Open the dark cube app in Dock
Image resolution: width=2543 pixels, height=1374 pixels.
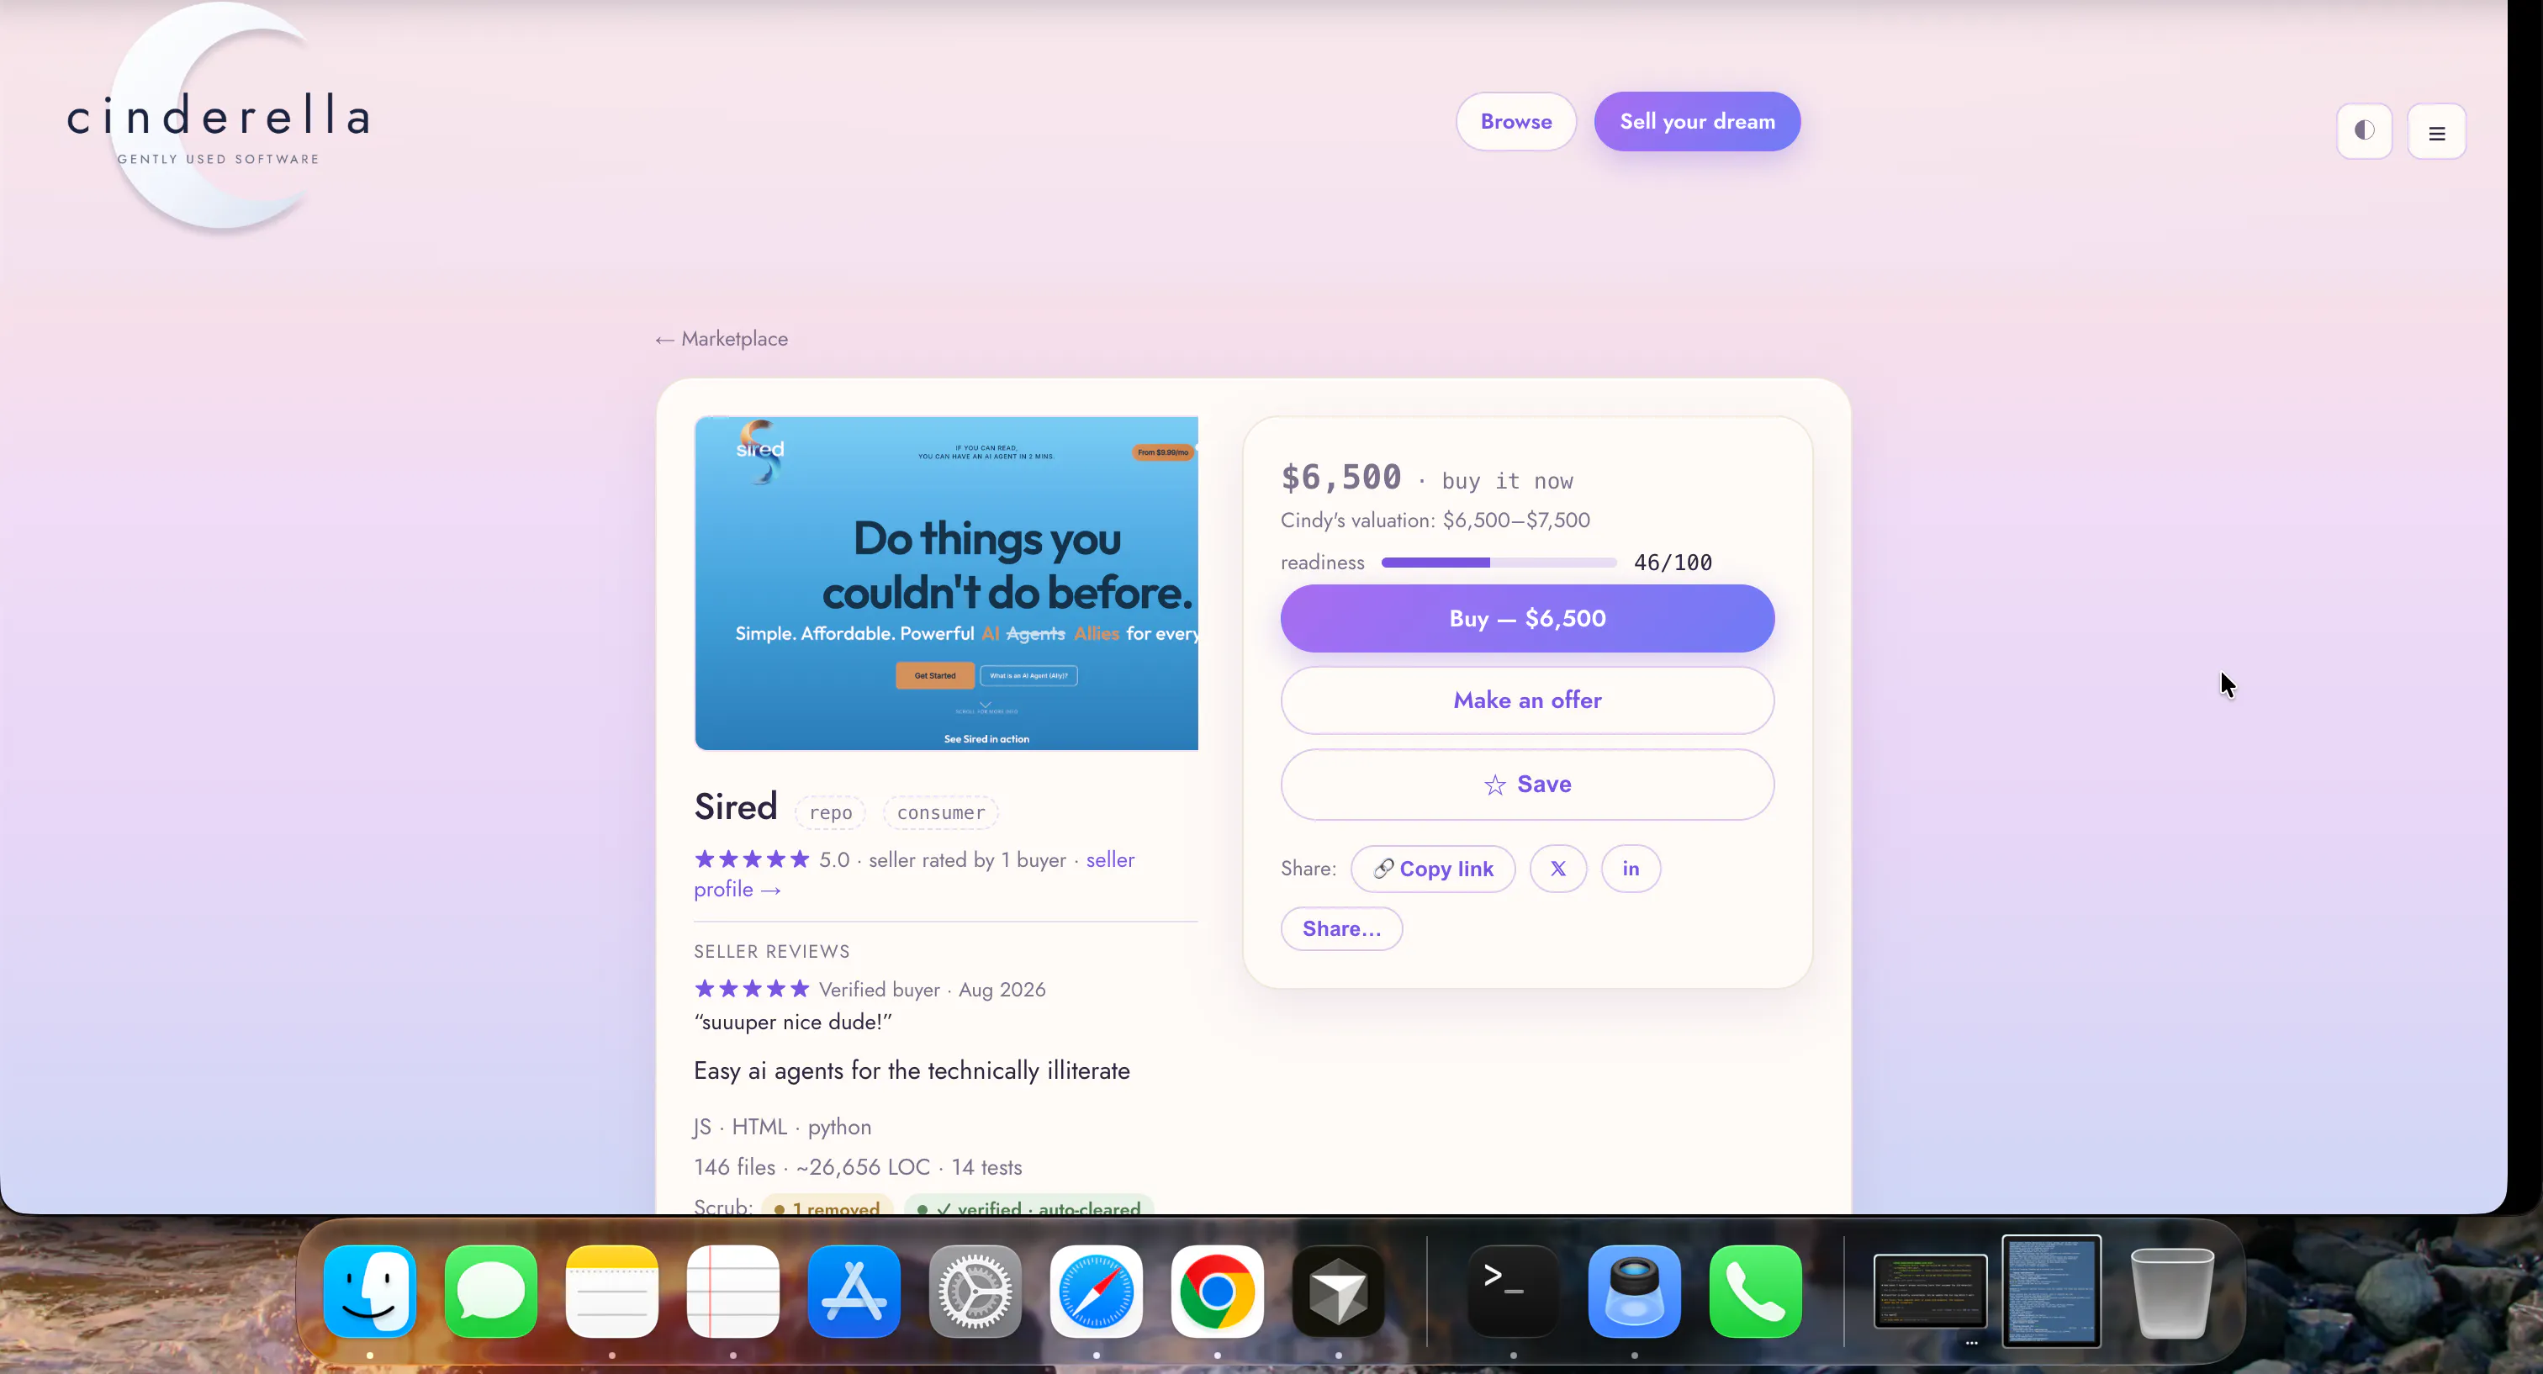click(x=1339, y=1291)
